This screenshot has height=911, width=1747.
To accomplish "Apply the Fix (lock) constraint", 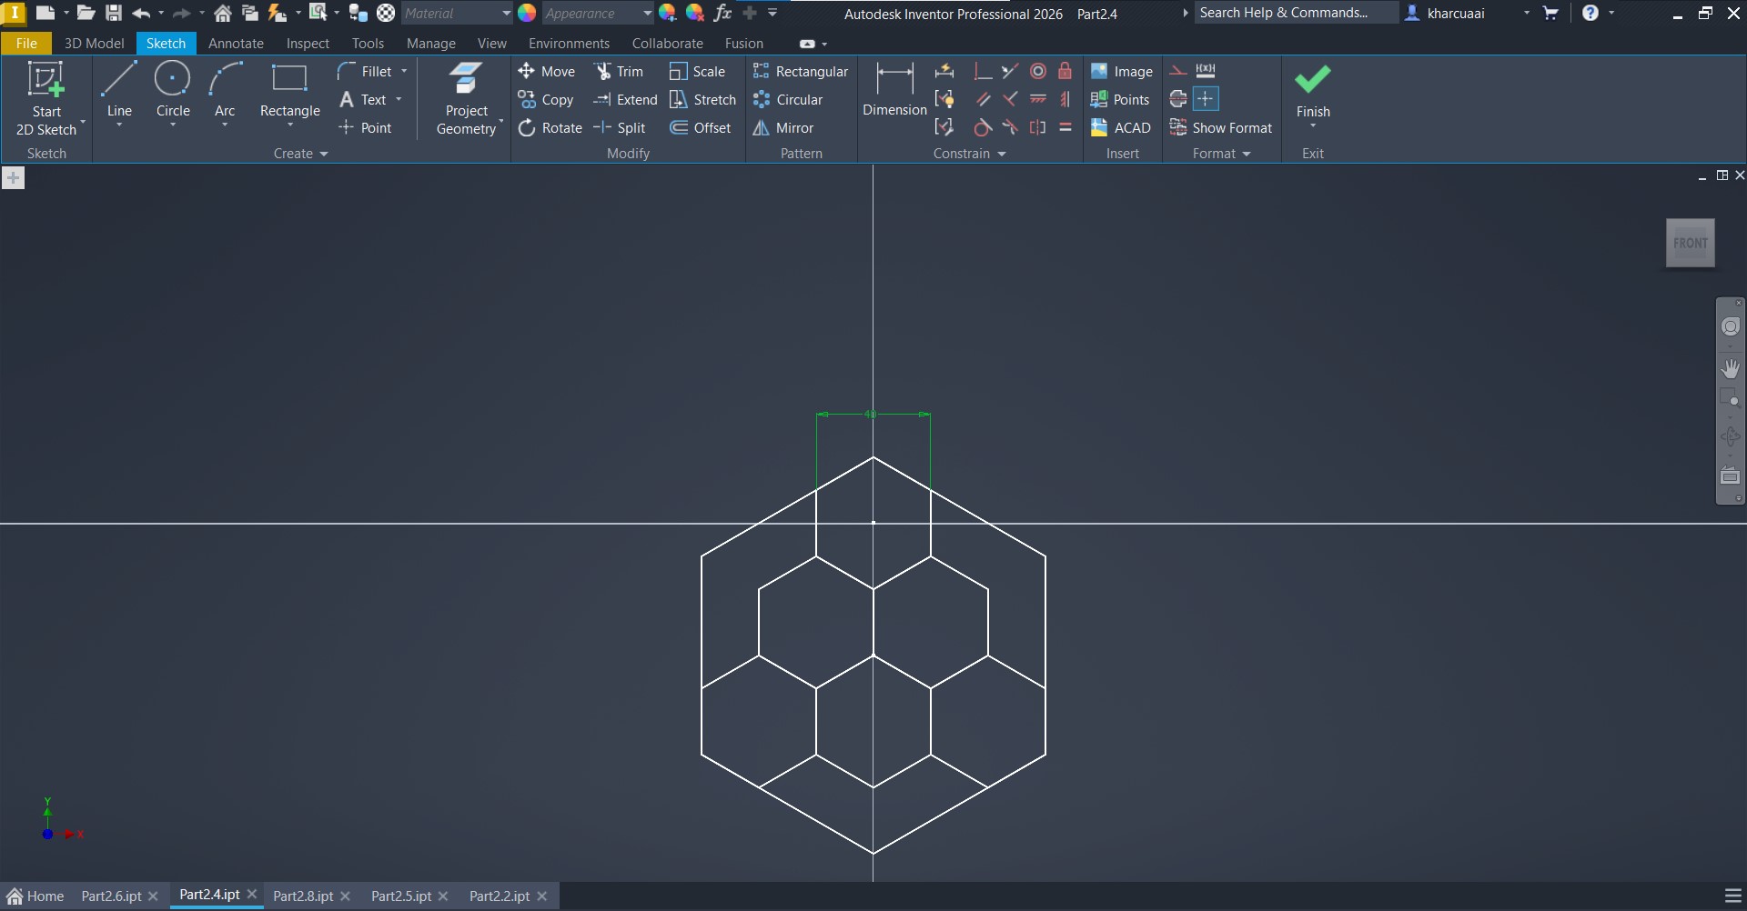I will point(1065,71).
